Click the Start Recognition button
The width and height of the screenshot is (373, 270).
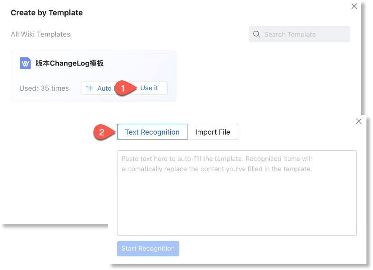[x=148, y=248]
